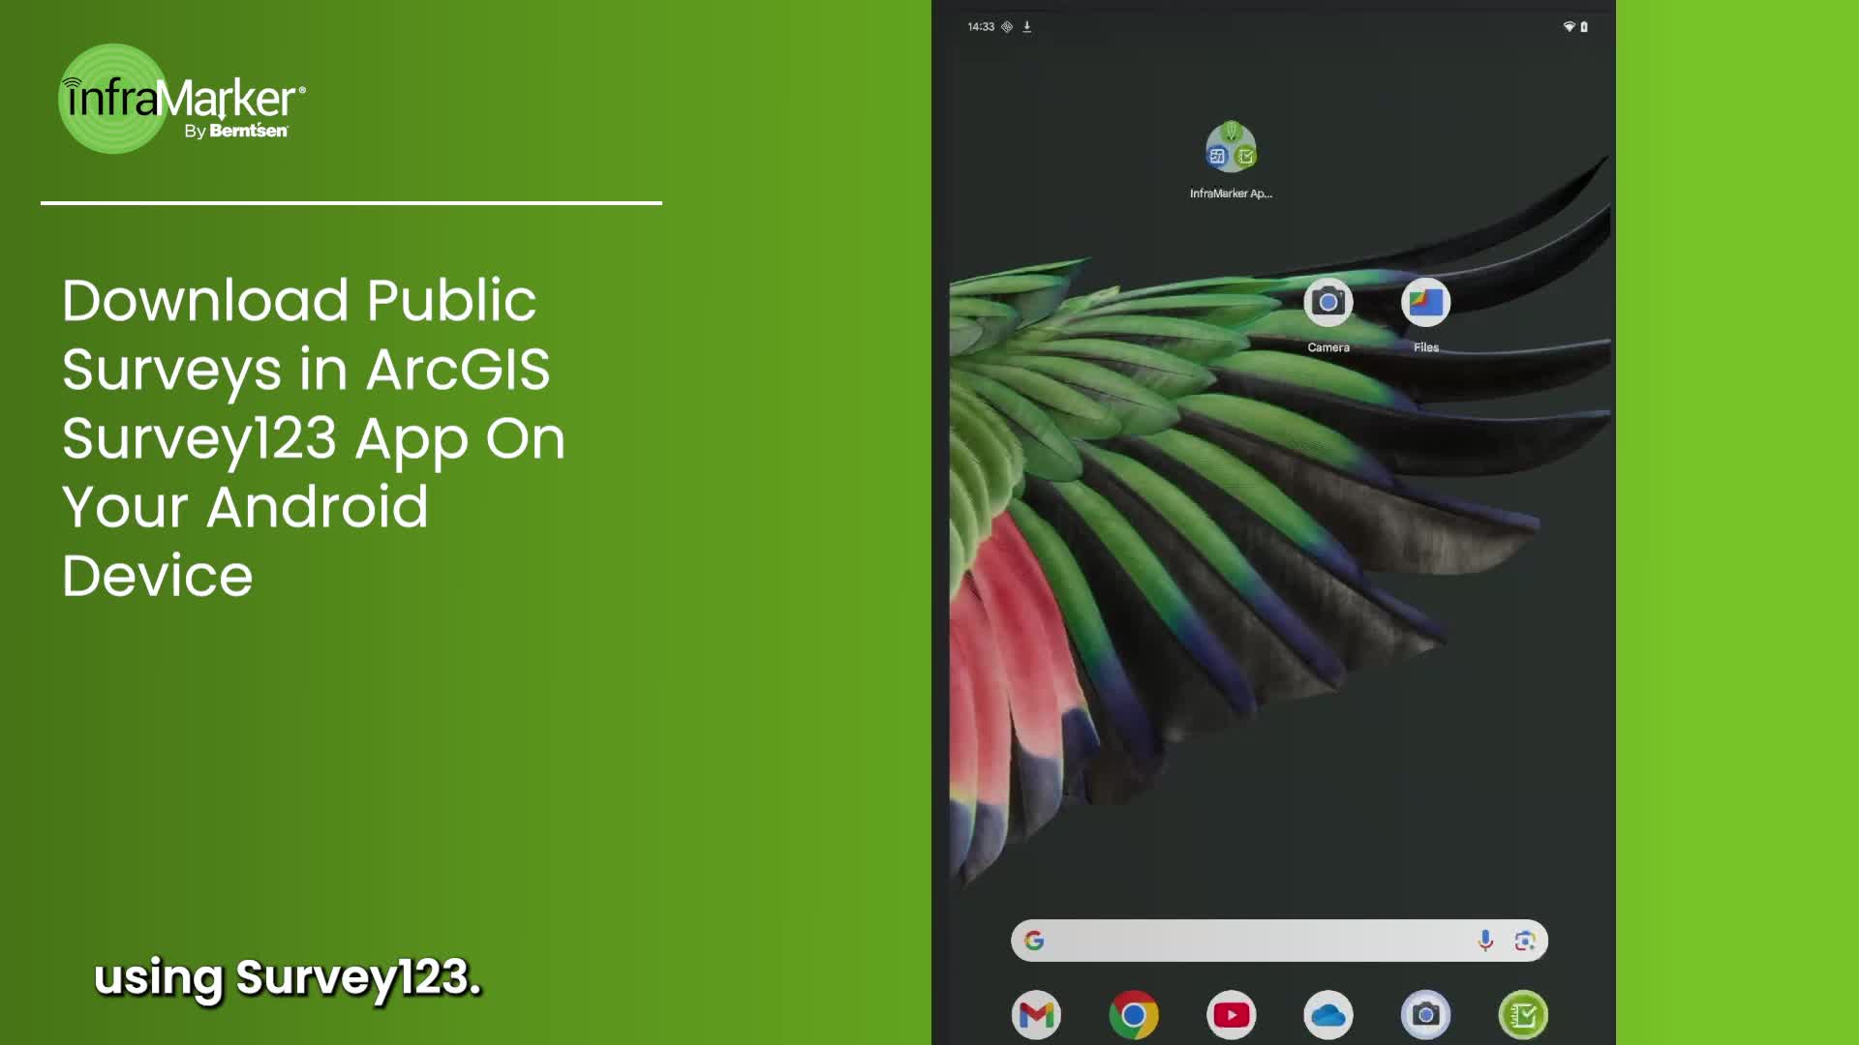
Task: Open the InfraMarker Apps folder
Action: [x=1231, y=148]
